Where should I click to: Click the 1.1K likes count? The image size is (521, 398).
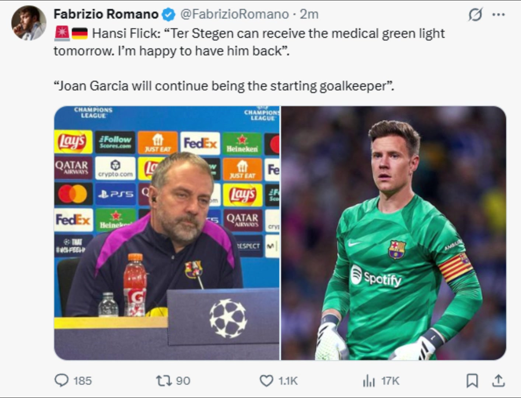[288, 381]
